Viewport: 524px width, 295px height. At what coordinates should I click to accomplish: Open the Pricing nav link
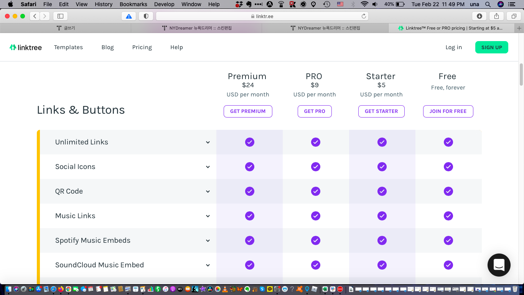pyautogui.click(x=142, y=47)
